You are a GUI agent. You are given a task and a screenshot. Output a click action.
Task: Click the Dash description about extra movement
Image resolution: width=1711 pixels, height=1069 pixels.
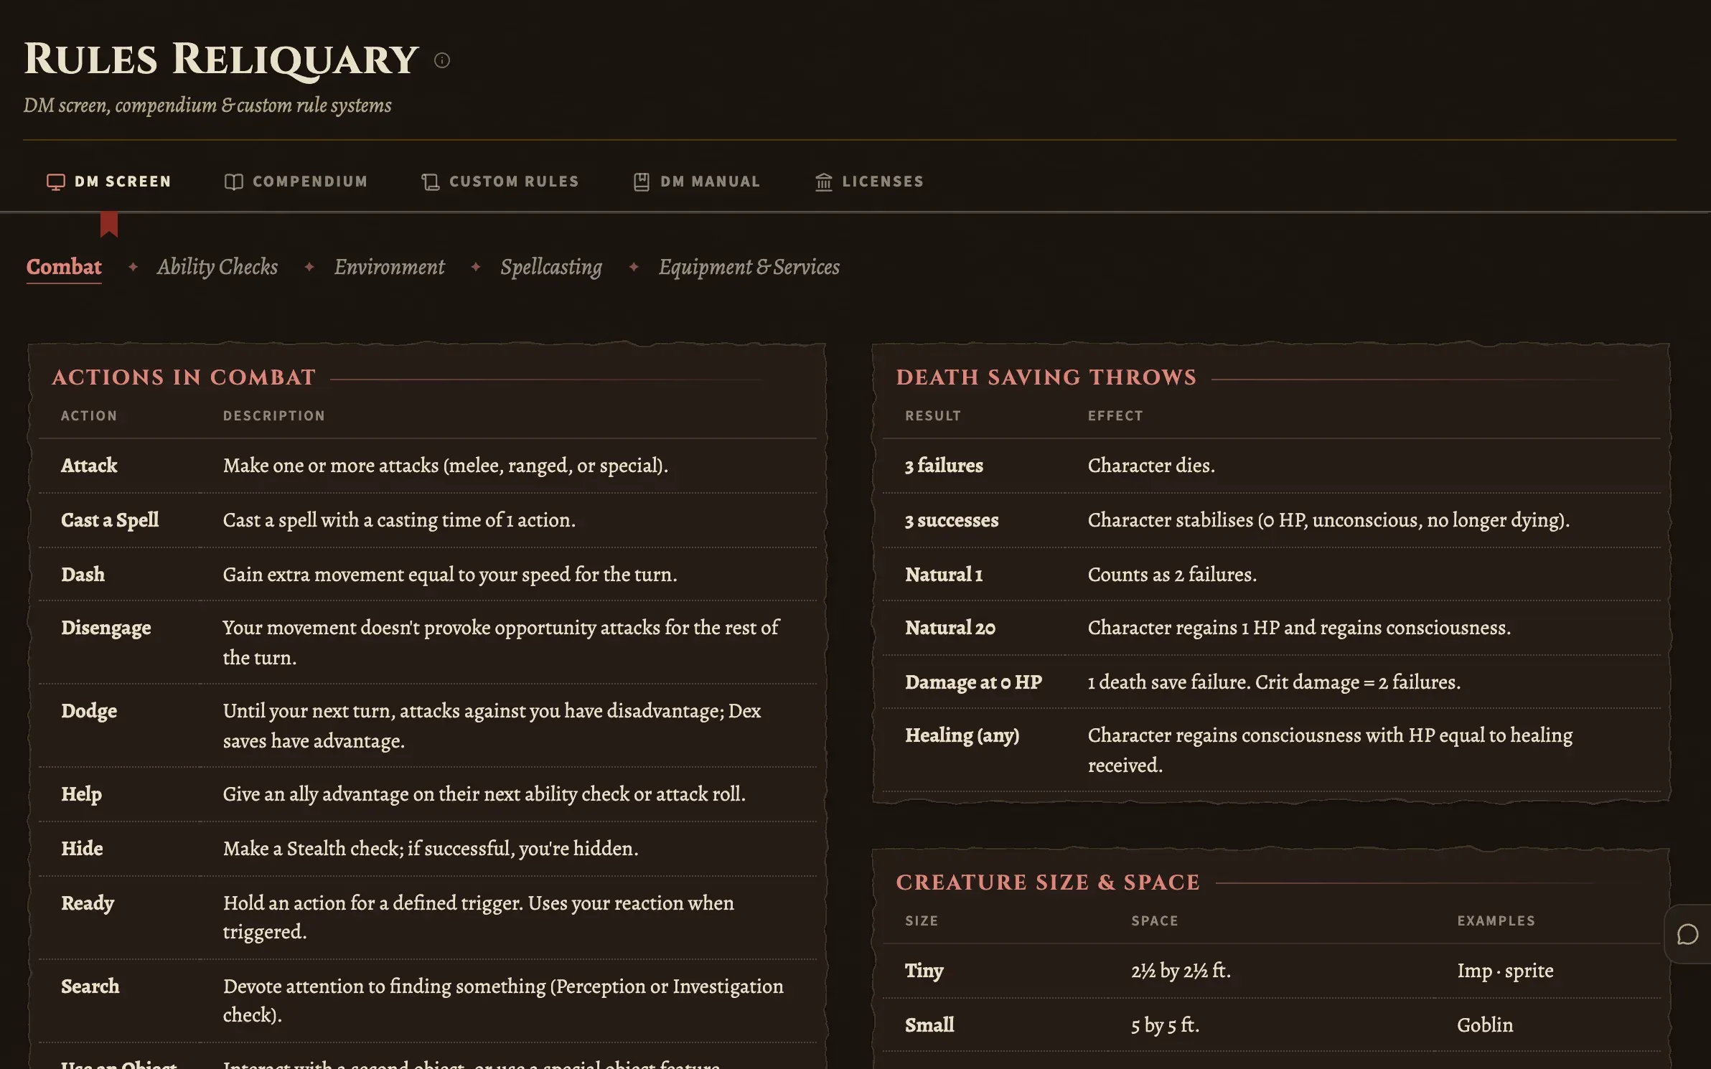pos(450,575)
